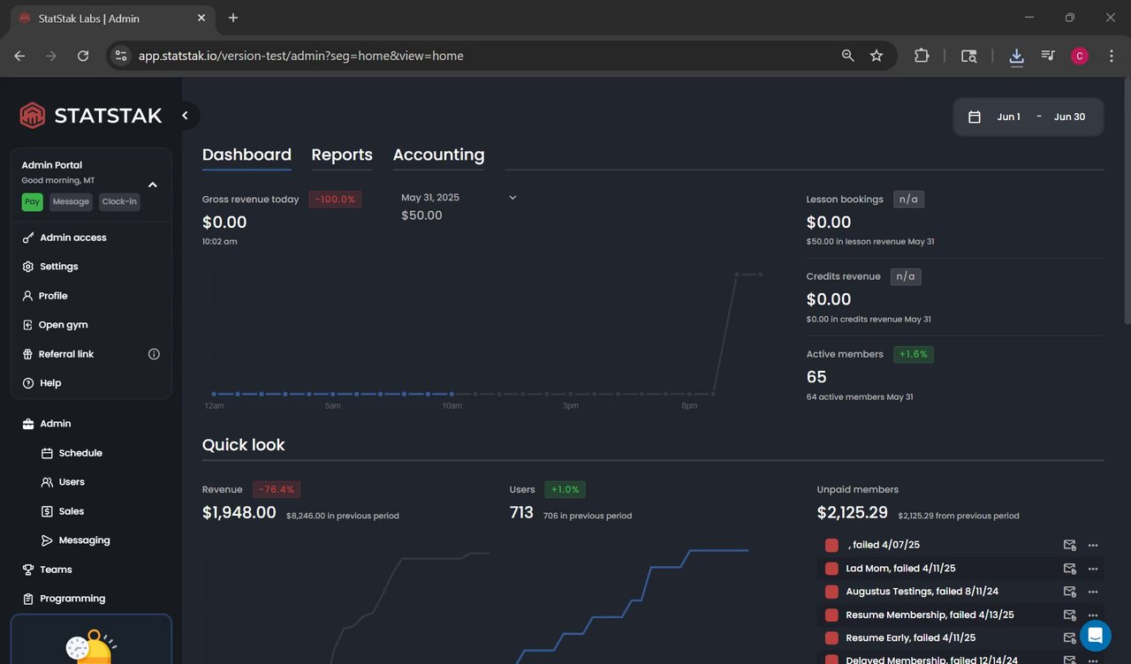Click the Referral link gift icon
The height and width of the screenshot is (664, 1131).
click(x=28, y=354)
